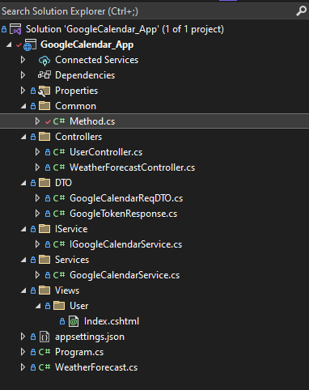Select Program.cs file name
This screenshot has width=309, height=390.
coord(79,352)
